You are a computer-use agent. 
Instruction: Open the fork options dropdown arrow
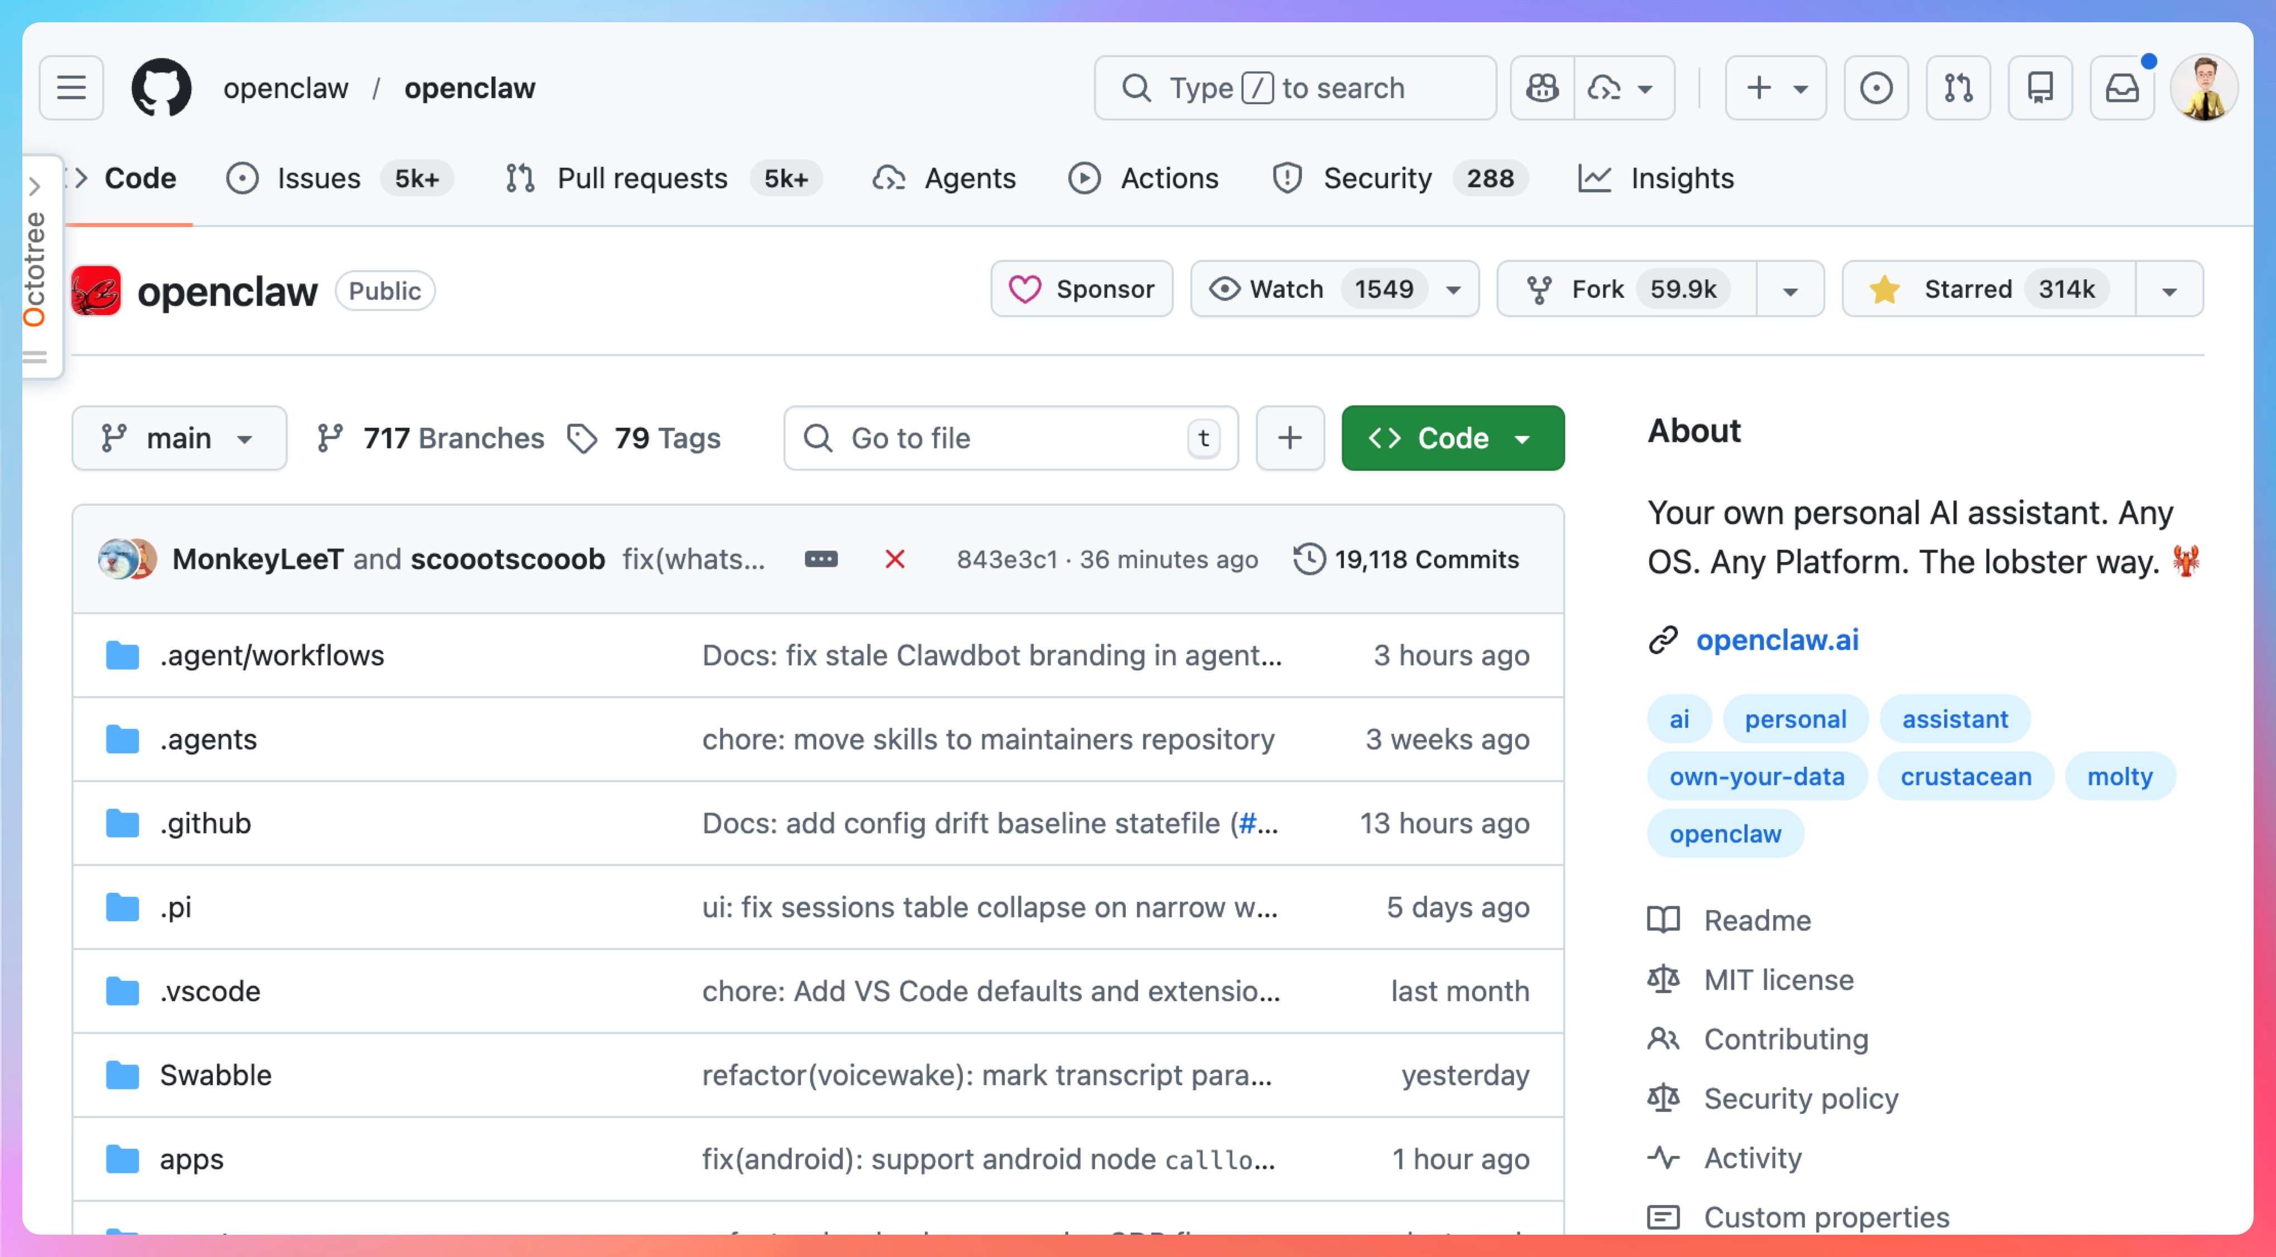click(1790, 291)
